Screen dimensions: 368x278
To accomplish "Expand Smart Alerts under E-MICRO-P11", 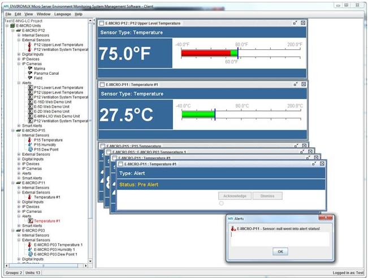I will 19,226.
